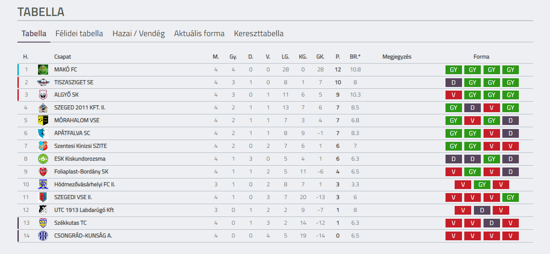The width and height of the screenshot is (550, 254).
Task: Click the ESK Kiskundorozsma green logo
Action: (43, 159)
